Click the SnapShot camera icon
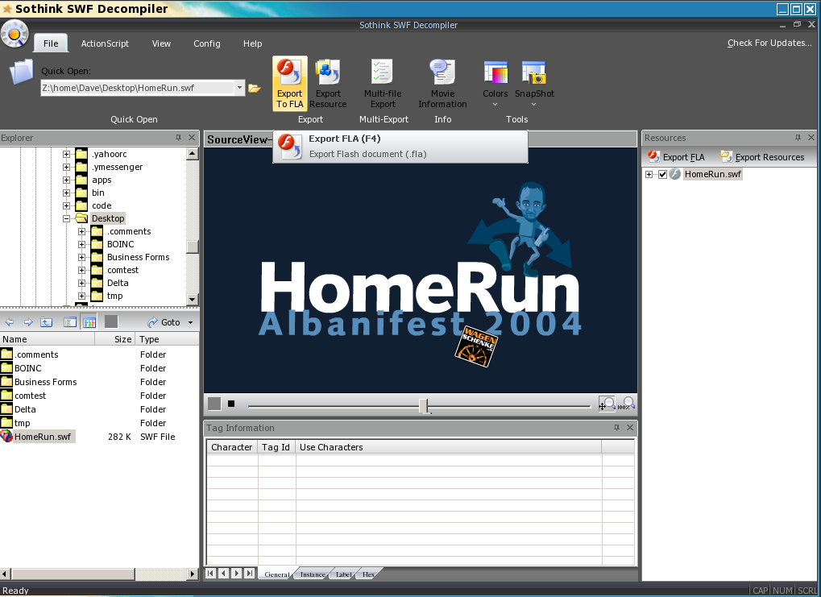Image resolution: width=821 pixels, height=597 pixels. (x=534, y=73)
